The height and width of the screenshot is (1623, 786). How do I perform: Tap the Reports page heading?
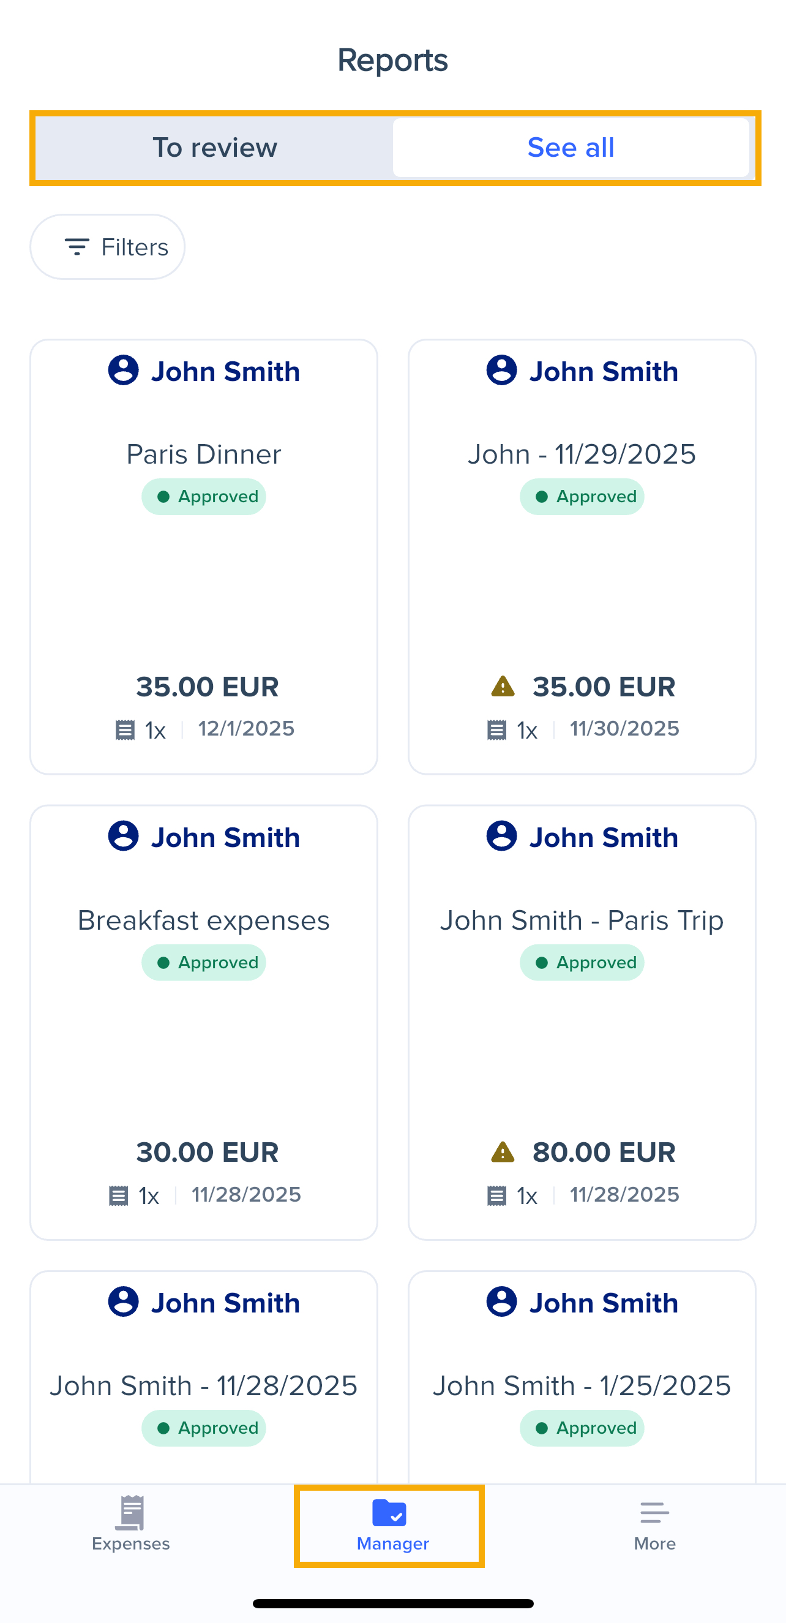coord(392,61)
